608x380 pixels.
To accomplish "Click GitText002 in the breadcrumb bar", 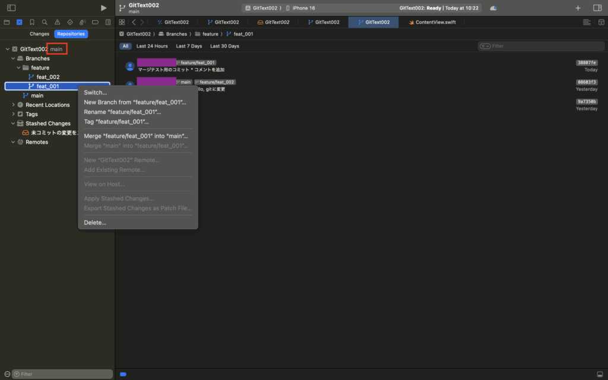I will pos(135,34).
